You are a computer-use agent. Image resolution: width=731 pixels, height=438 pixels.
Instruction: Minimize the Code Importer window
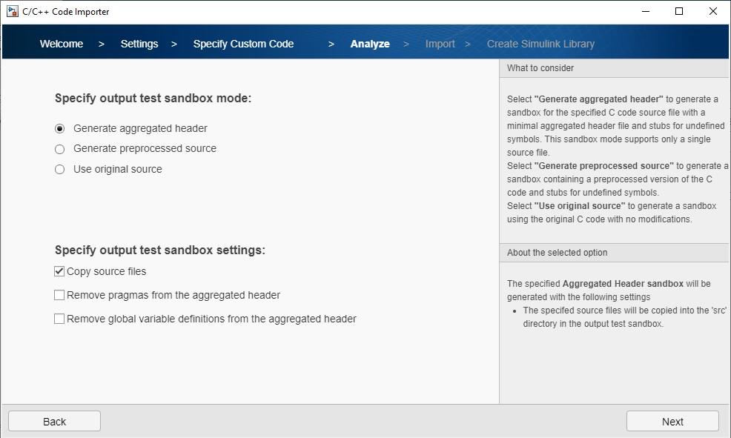click(645, 12)
